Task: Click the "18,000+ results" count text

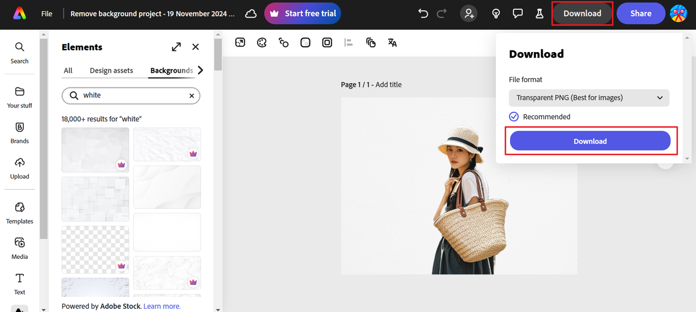Action: pos(102,119)
